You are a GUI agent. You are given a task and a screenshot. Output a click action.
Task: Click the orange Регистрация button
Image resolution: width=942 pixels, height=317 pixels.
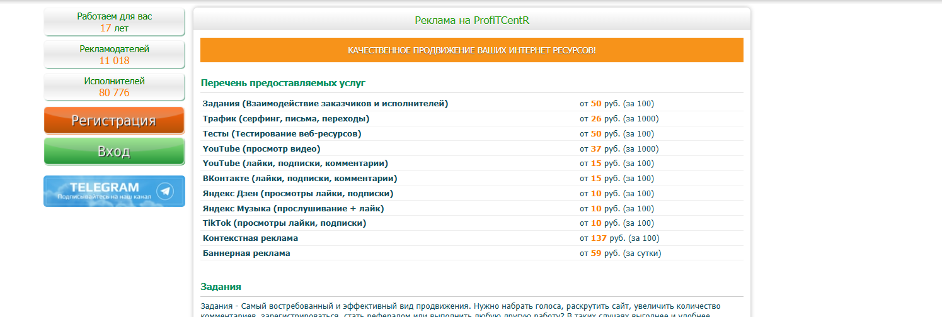[x=114, y=120]
